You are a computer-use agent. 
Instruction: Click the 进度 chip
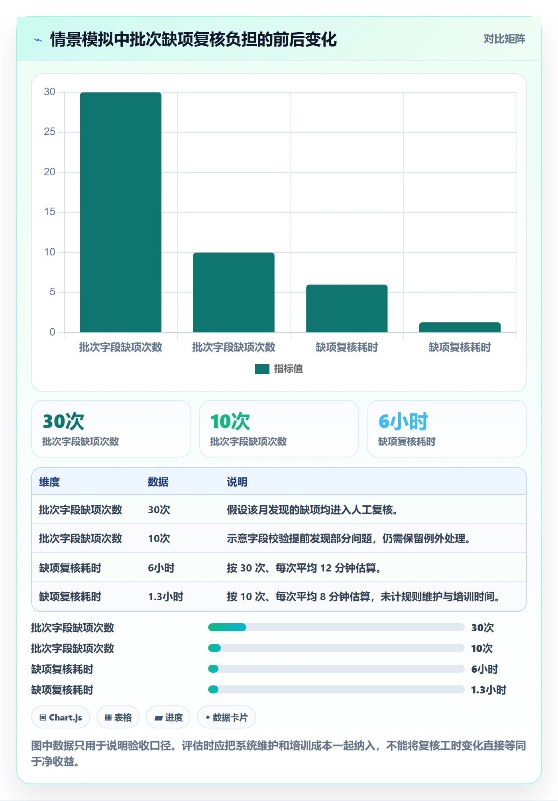(168, 717)
